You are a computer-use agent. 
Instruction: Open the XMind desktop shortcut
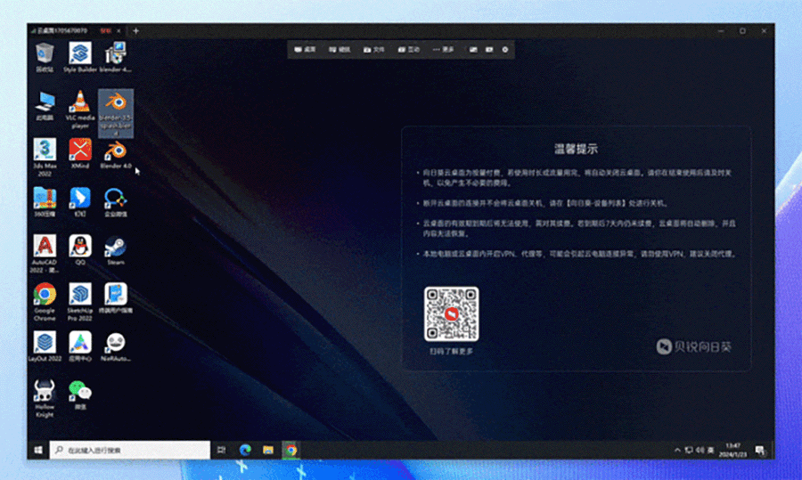pyautogui.click(x=80, y=153)
